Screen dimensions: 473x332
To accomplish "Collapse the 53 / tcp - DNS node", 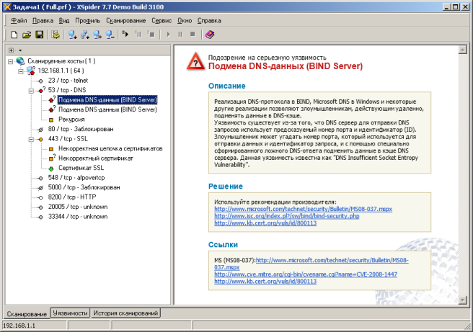I will point(31,91).
